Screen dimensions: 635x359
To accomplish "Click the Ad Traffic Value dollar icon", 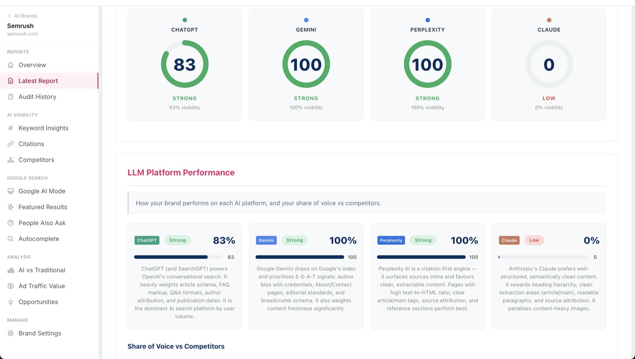I will coord(11,286).
